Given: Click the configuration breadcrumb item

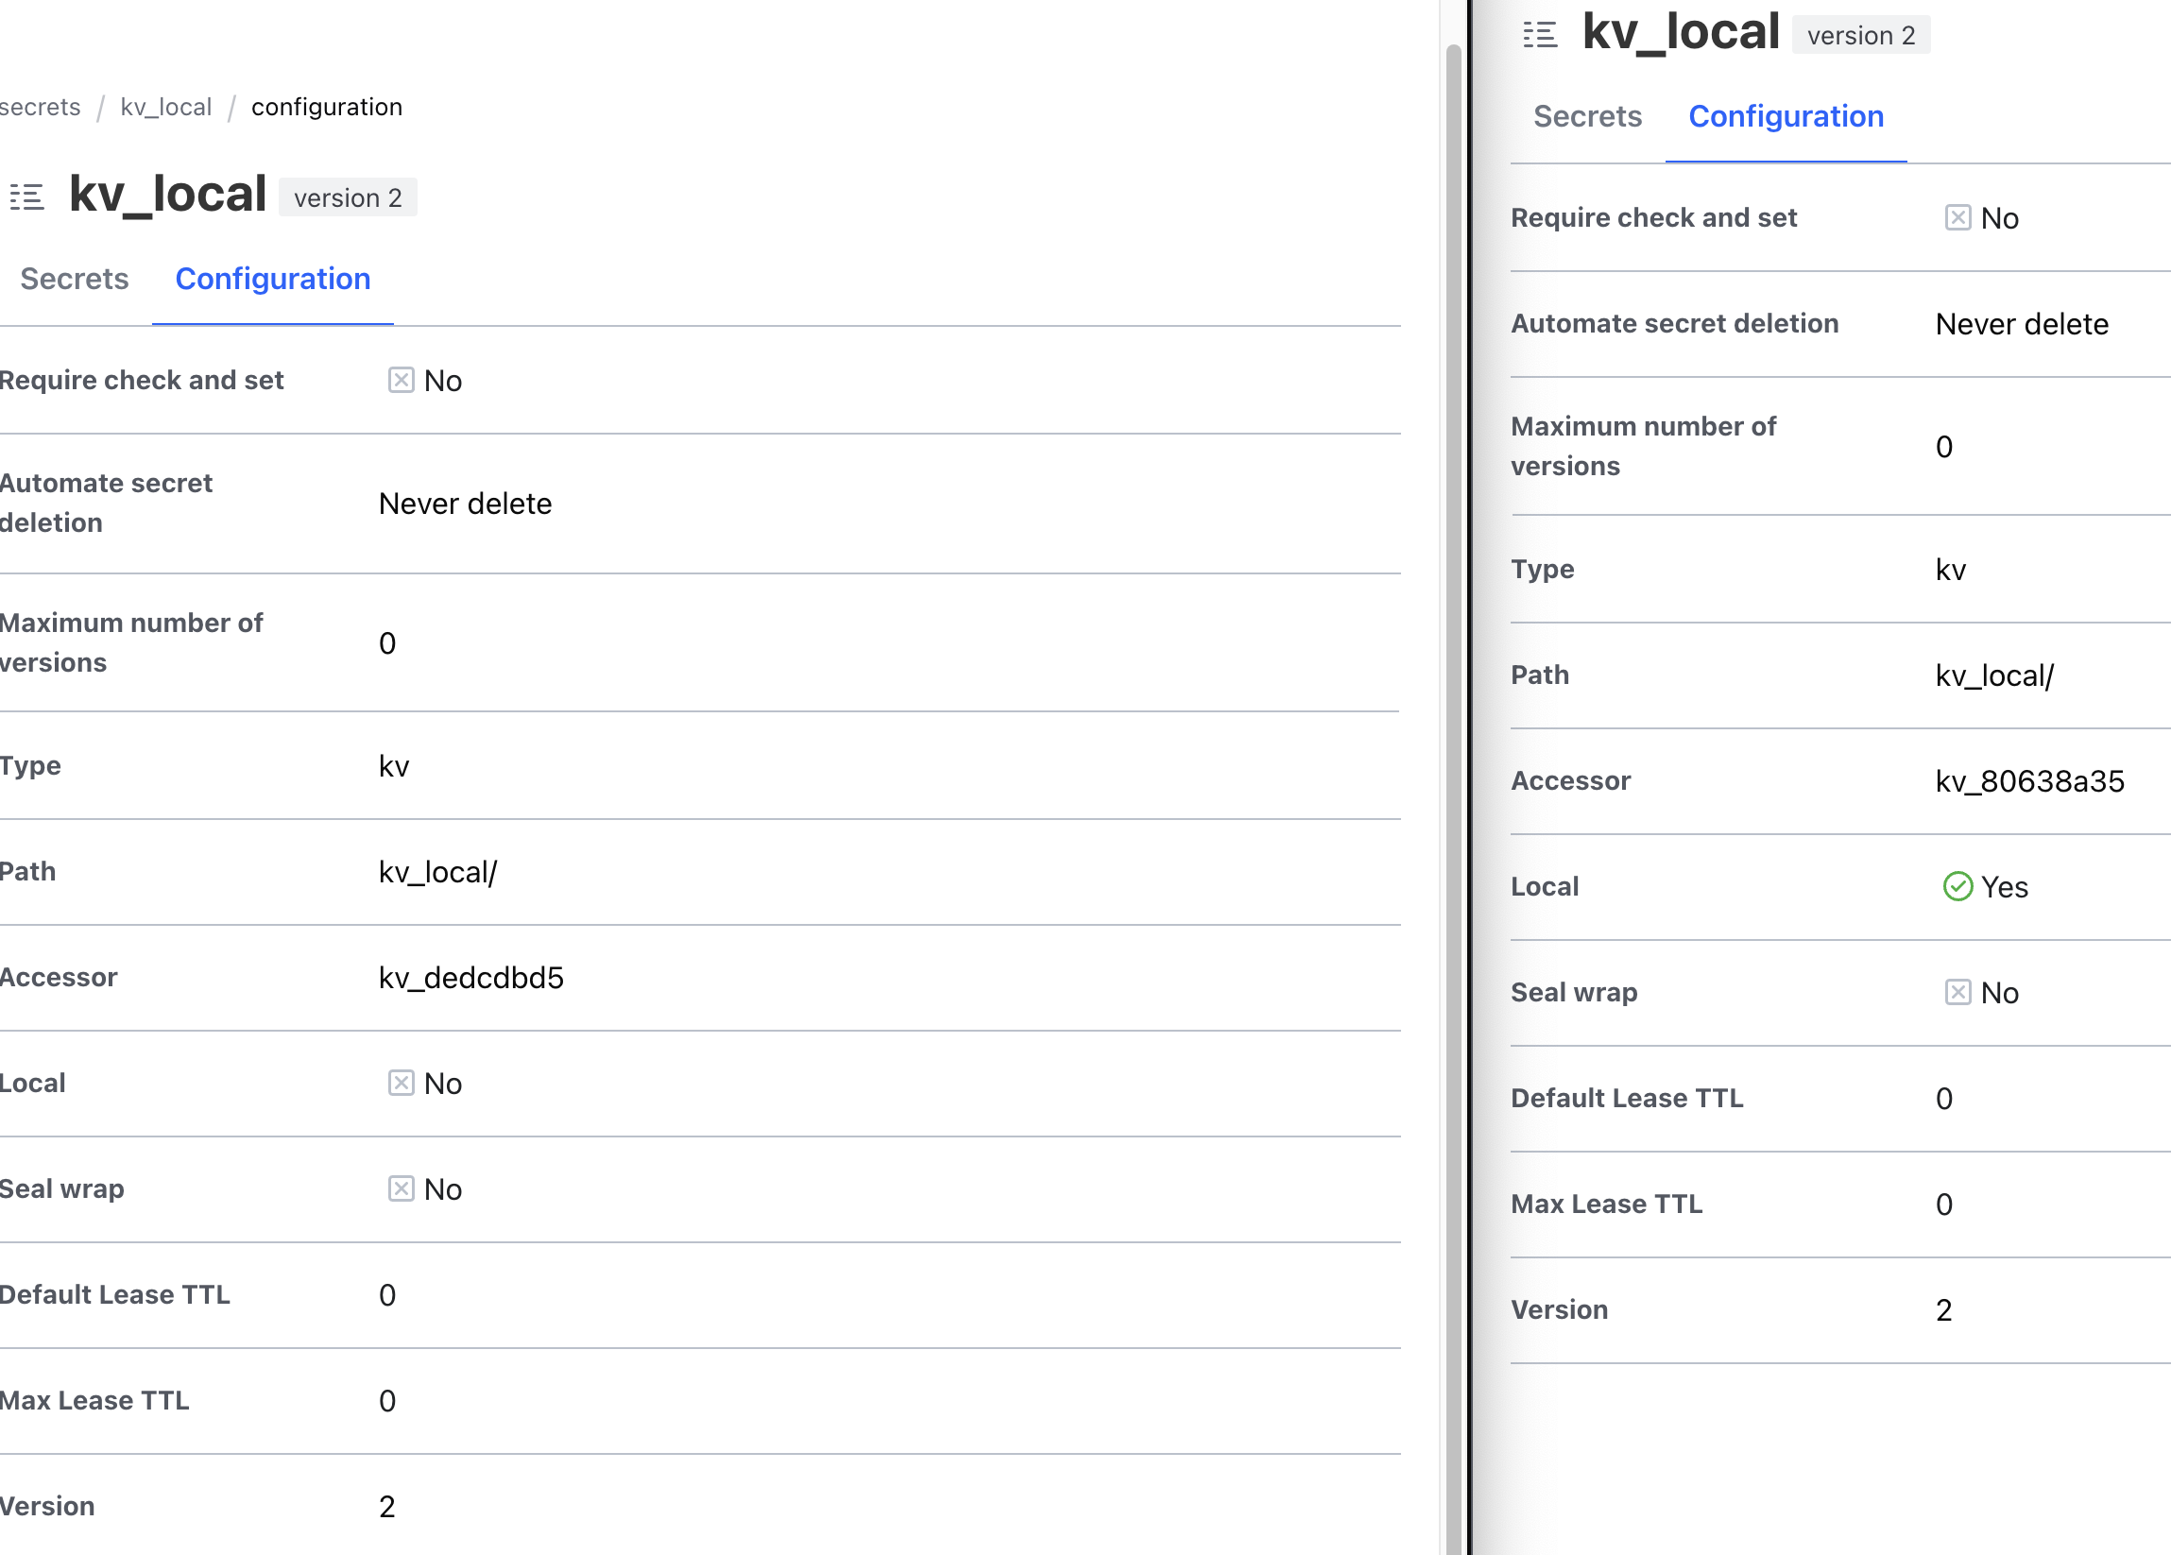Looking at the screenshot, I should click(x=327, y=106).
